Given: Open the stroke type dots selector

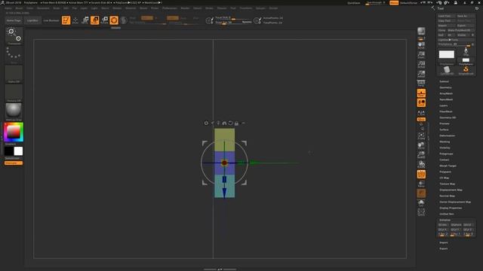Looking at the screenshot, I should click(14, 54).
